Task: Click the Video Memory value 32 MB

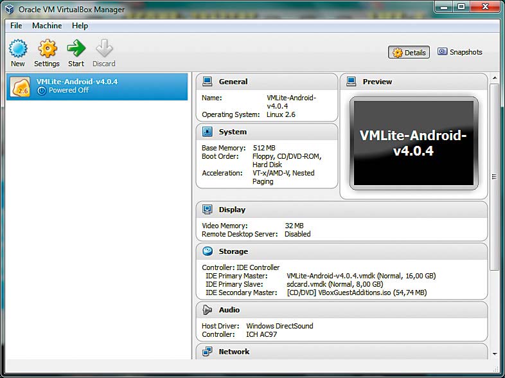Action: tap(294, 226)
